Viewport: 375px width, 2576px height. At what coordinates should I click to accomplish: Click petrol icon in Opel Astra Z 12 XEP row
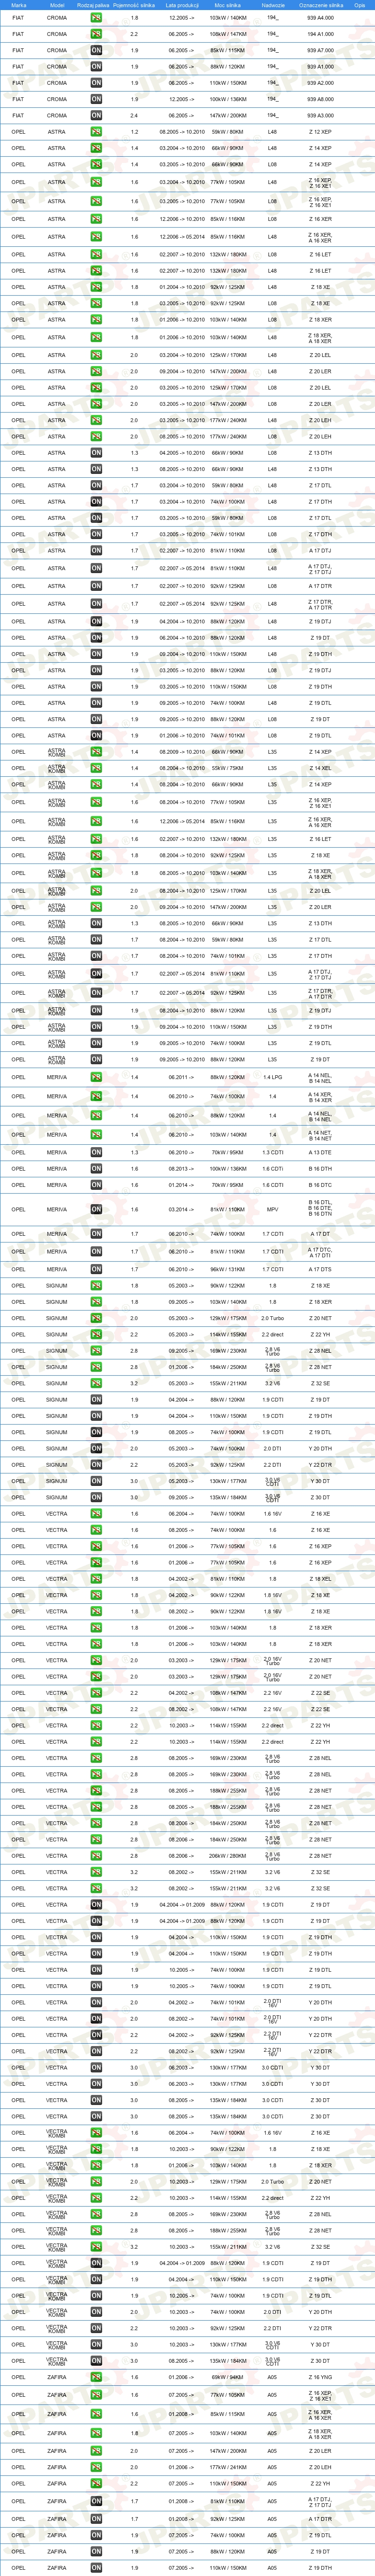pyautogui.click(x=96, y=132)
